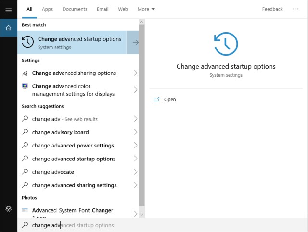308x232 pixels.
Task: Click the magnifier icon next to 'change advisory board'
Action: [25, 132]
